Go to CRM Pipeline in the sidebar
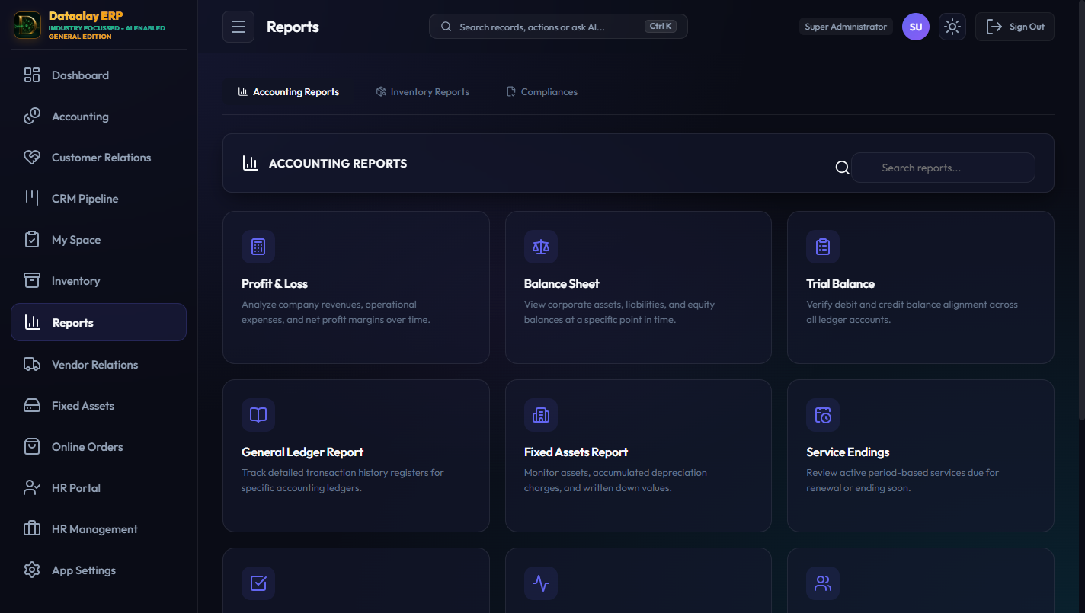 click(x=98, y=198)
